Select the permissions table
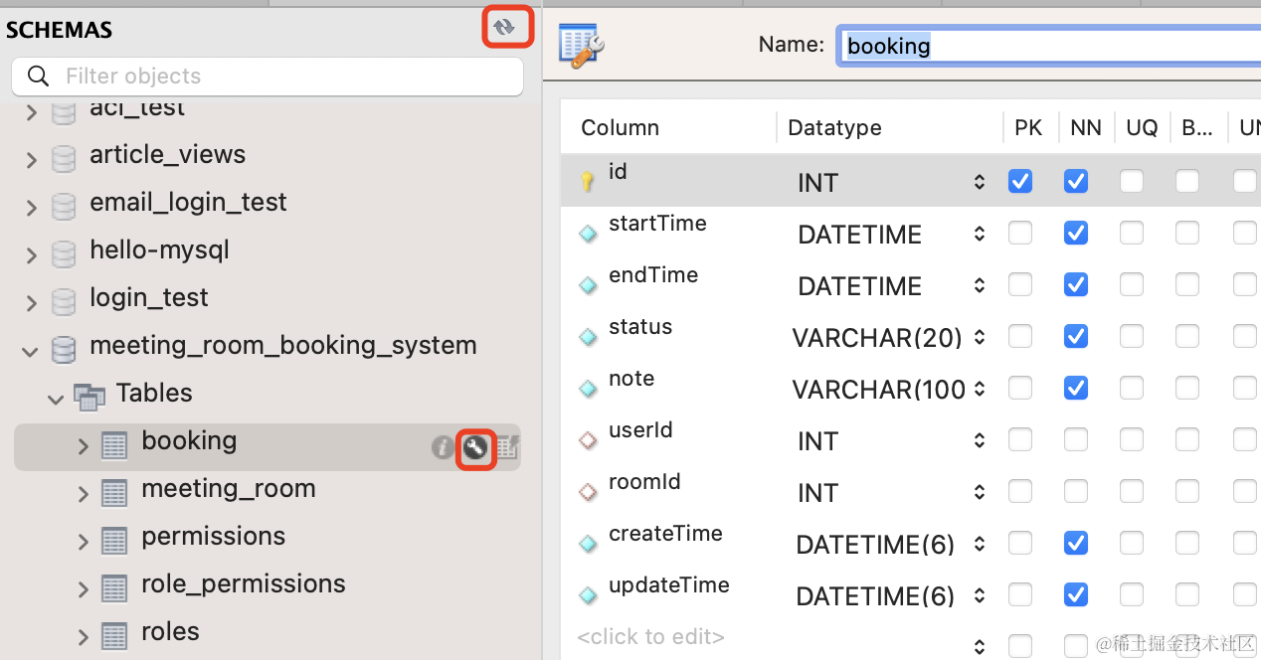This screenshot has width=1261, height=660. (213, 537)
